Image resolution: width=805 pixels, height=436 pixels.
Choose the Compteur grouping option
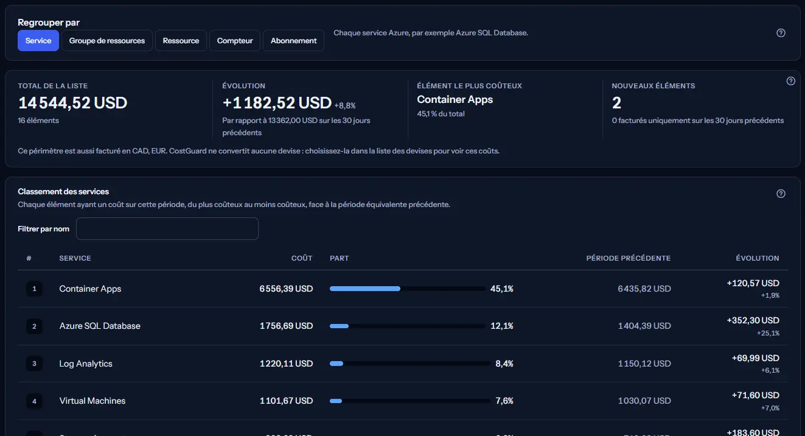pos(235,41)
